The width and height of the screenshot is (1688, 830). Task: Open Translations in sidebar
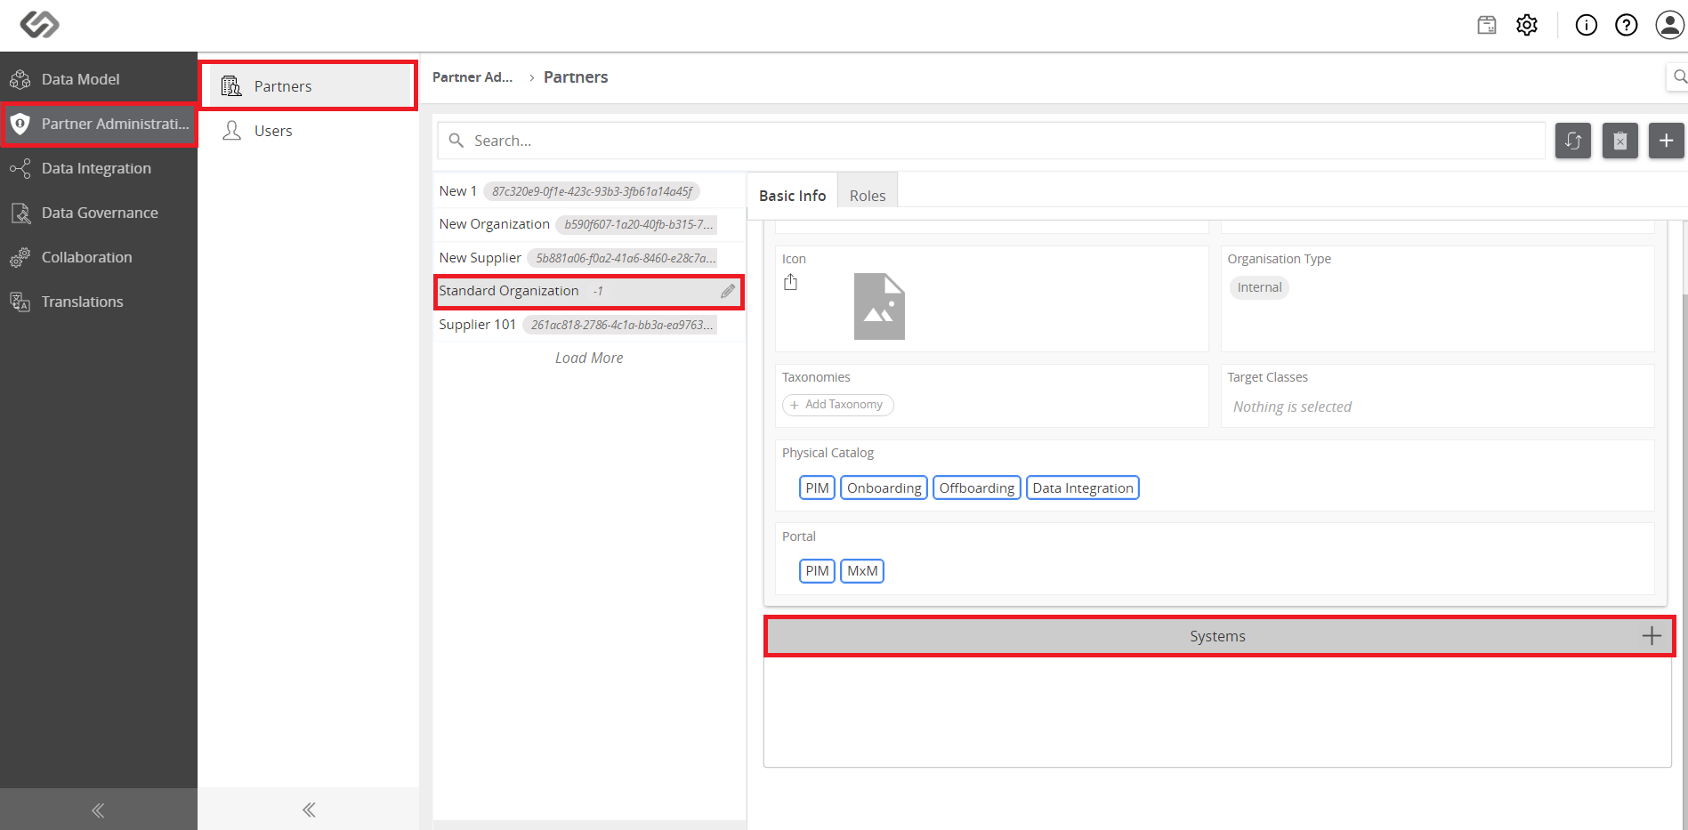(x=99, y=302)
